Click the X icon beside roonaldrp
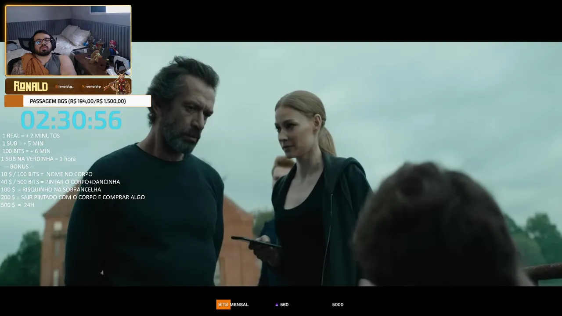Screen dimensions: 562x316 (x=83, y=87)
